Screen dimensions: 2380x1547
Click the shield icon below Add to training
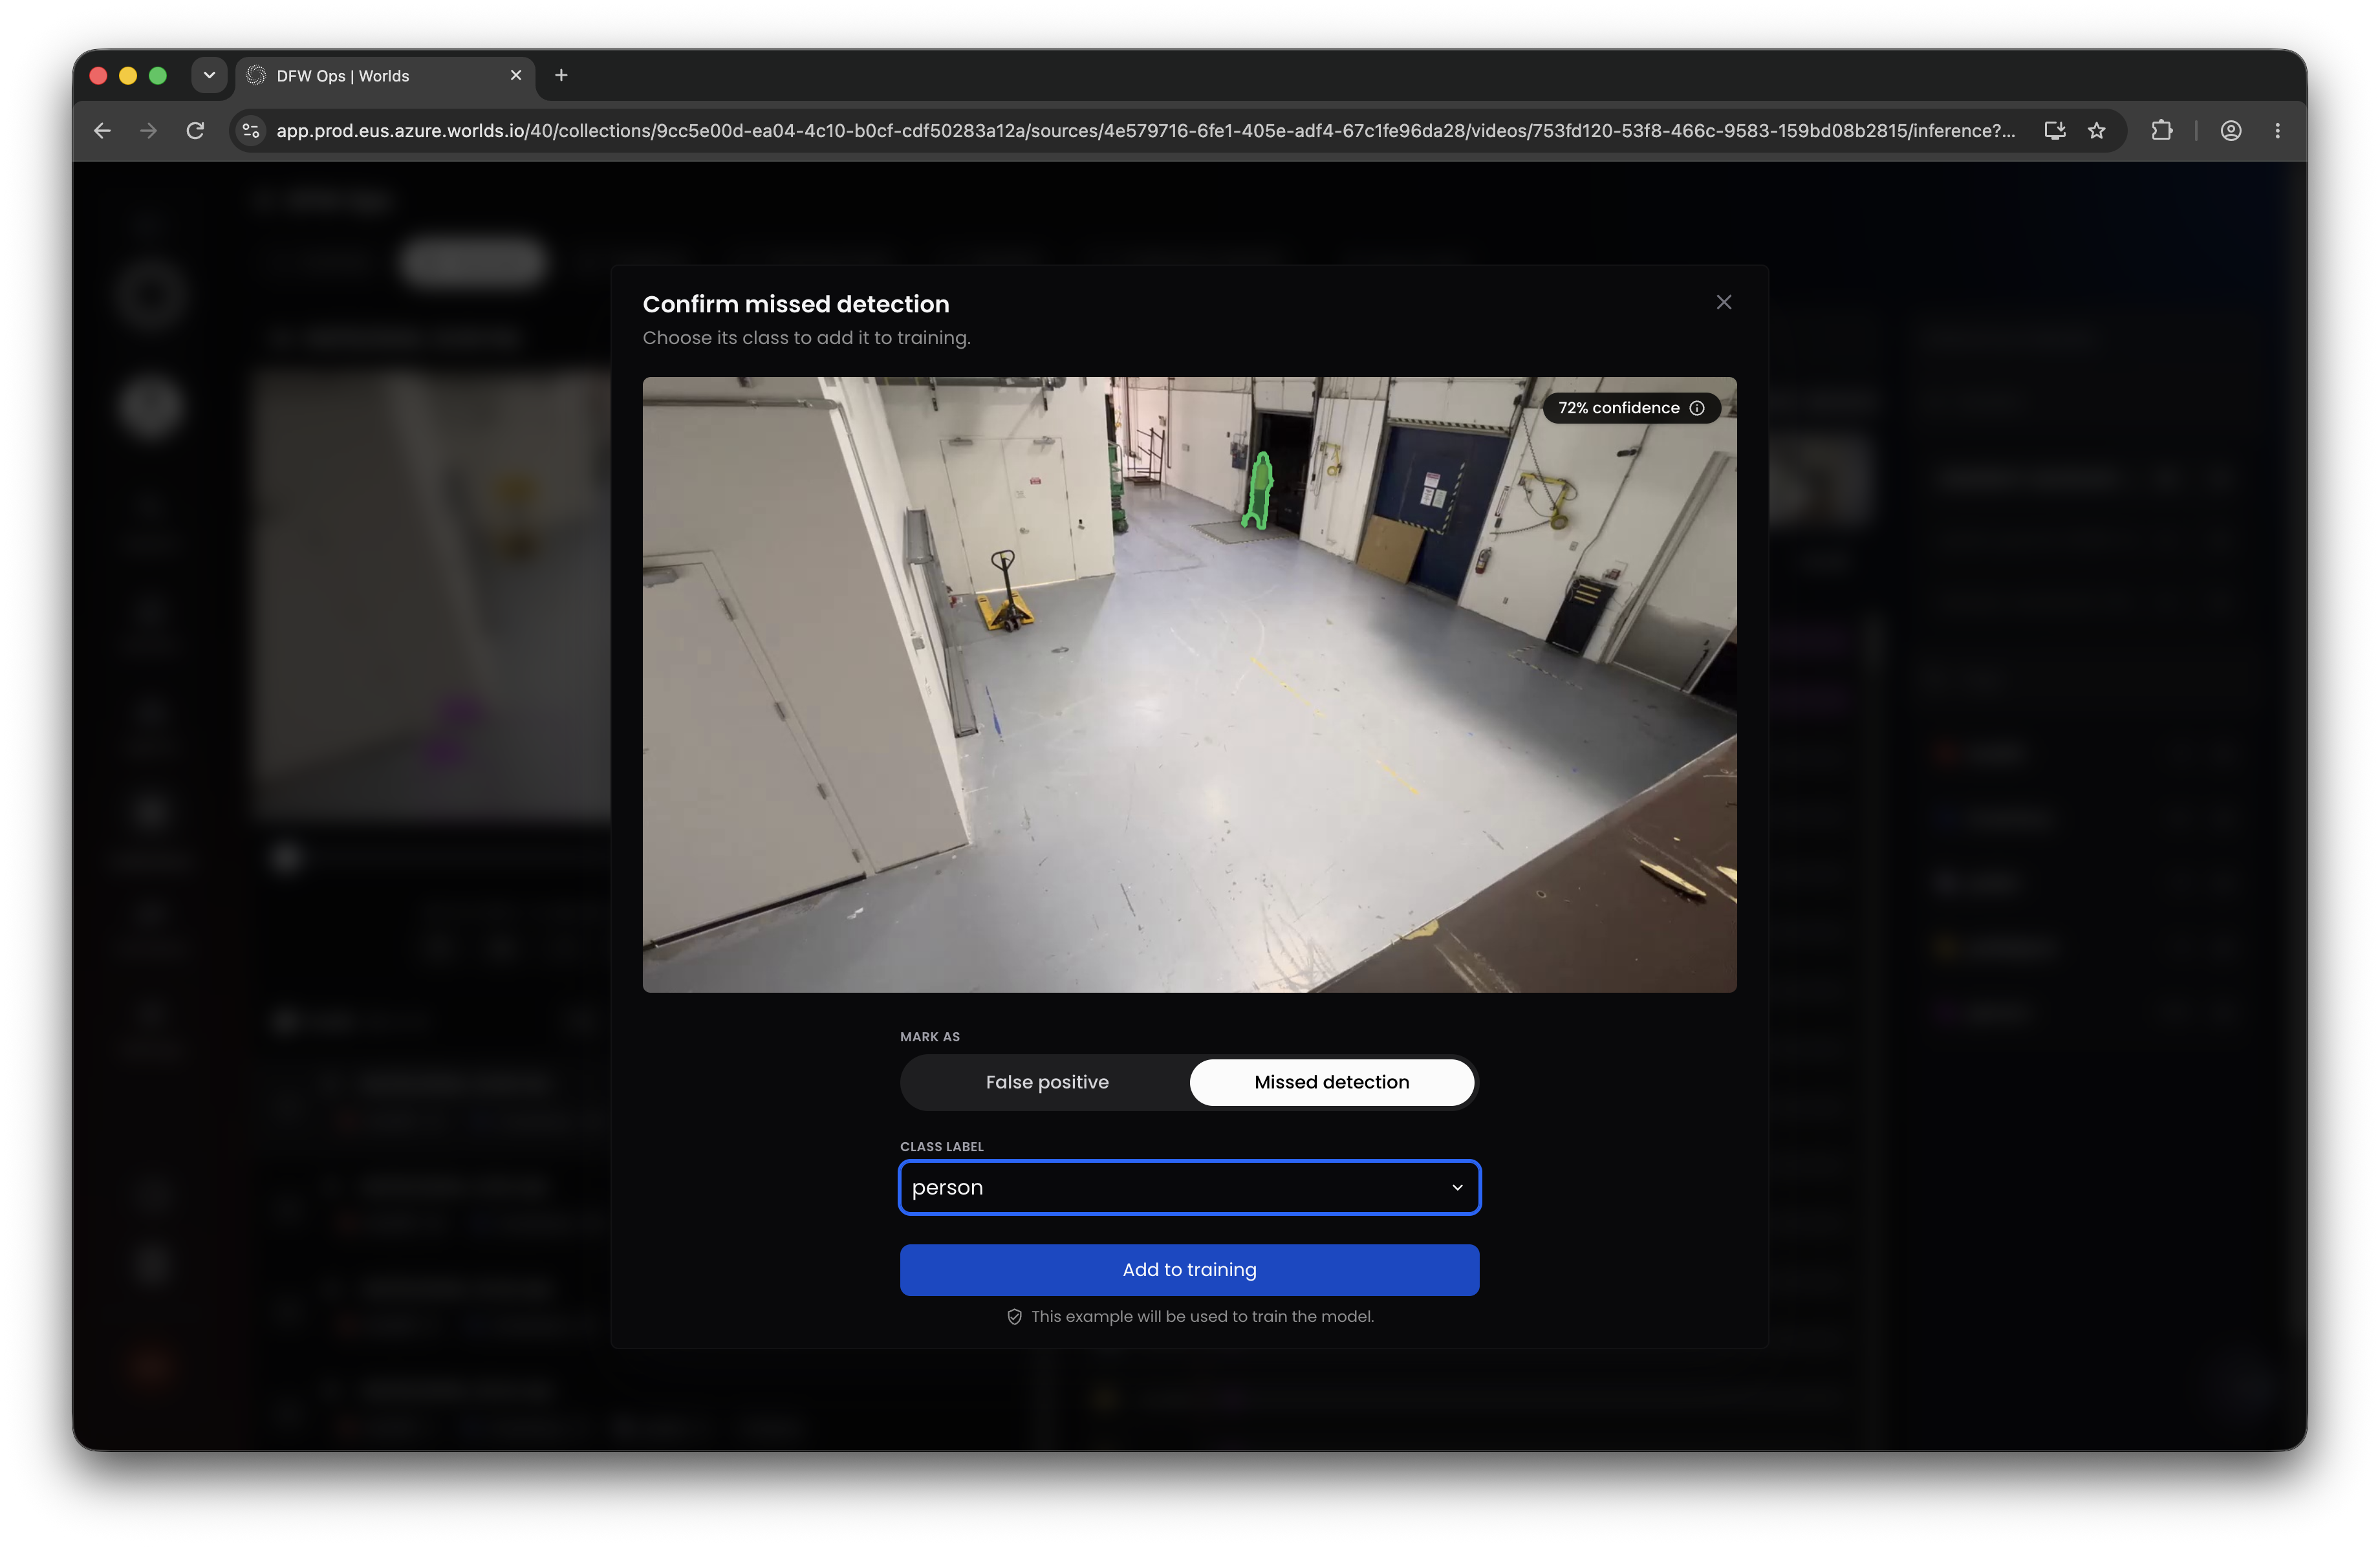point(1014,1316)
